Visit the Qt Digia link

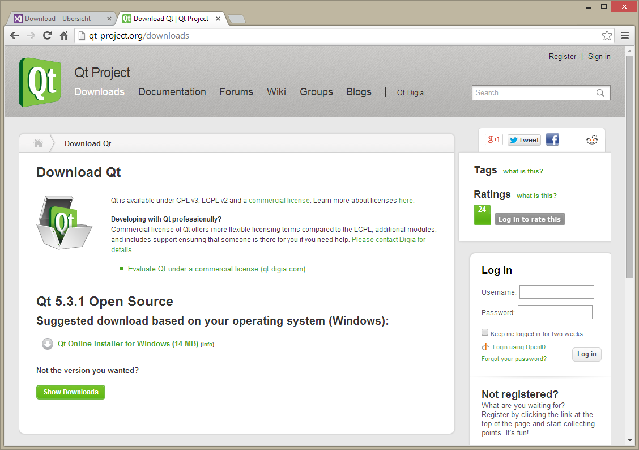click(410, 92)
